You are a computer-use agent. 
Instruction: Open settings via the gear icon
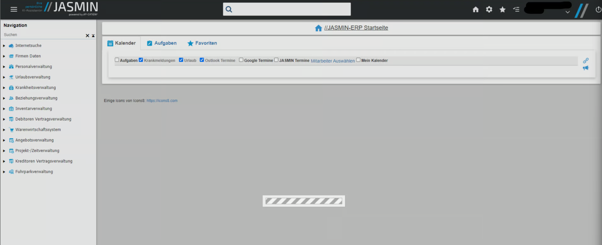(x=489, y=9)
